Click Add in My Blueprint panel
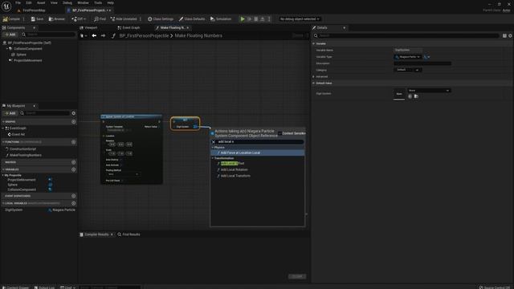The height and width of the screenshot is (289, 514). coord(10,113)
